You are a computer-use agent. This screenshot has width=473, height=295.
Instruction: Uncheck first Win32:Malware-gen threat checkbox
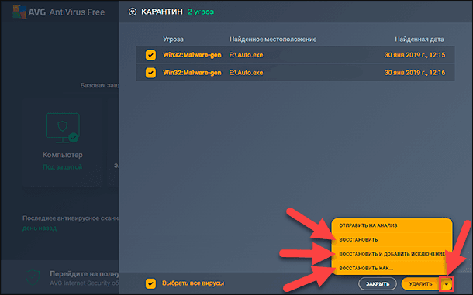150,55
